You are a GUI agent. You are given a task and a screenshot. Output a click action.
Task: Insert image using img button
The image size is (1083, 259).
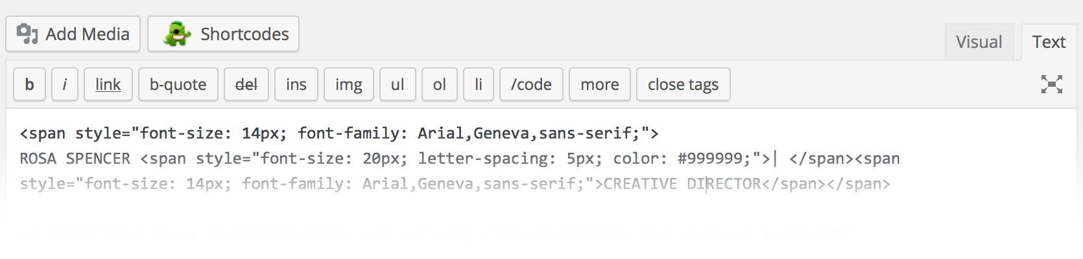pyautogui.click(x=349, y=84)
